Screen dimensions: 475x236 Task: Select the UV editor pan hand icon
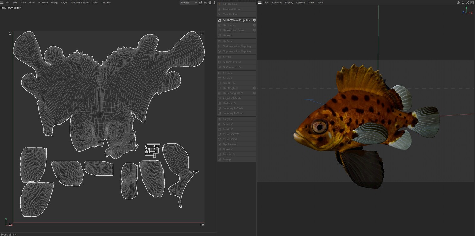tap(210, 3)
